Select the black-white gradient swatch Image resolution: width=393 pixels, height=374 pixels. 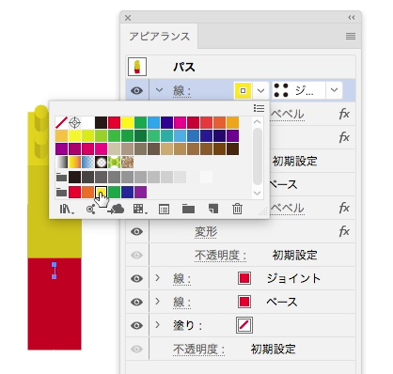coord(61,162)
